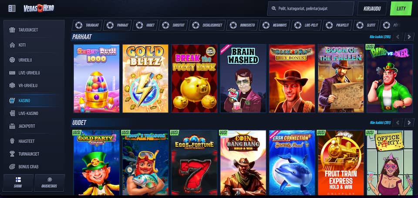The width and height of the screenshot is (418, 198).
Task: Select Live-kasino in the sidebar
Action: (28, 113)
